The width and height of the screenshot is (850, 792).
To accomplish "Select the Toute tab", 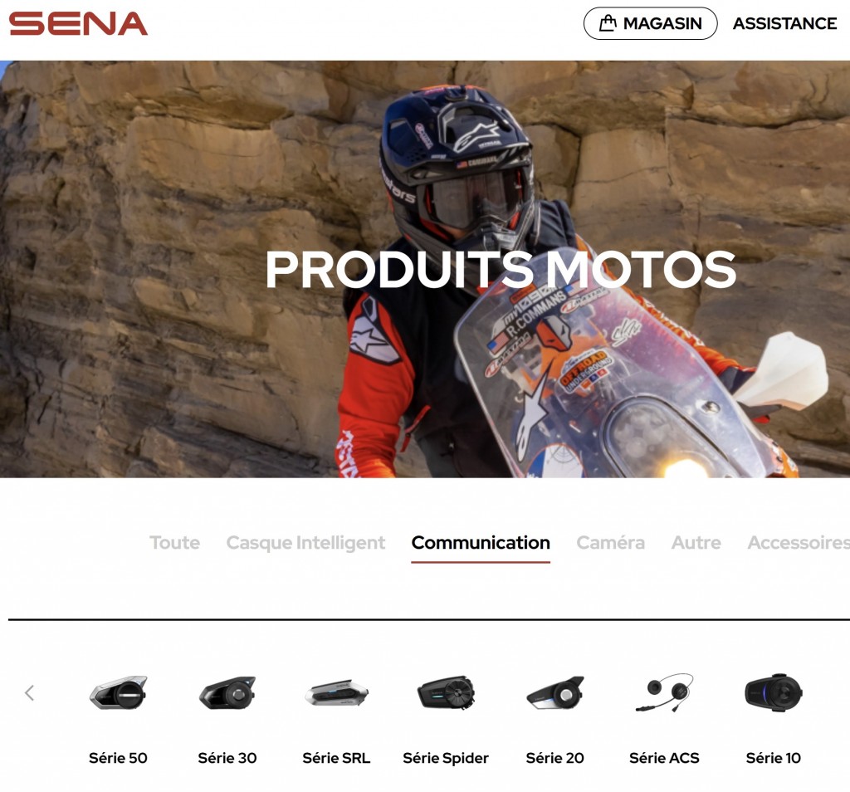I will click(174, 542).
